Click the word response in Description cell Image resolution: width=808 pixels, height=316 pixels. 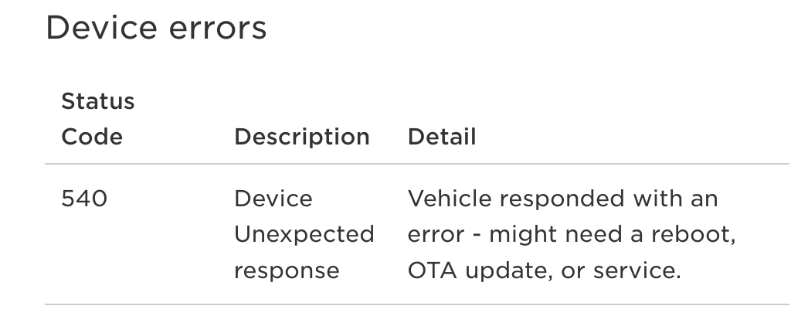287,270
